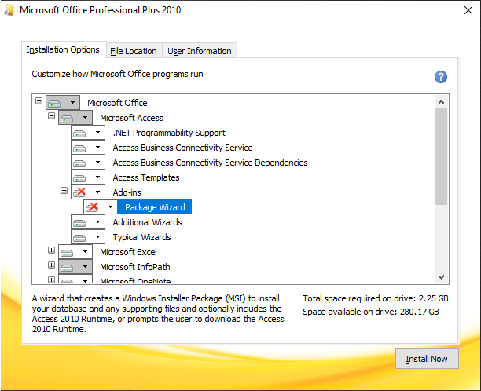Click the Install Now button
481x391 pixels.
(x=427, y=359)
